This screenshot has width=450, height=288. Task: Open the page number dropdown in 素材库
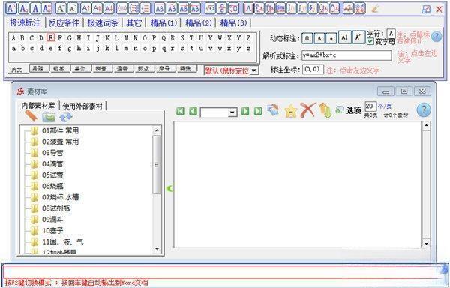coord(232,112)
